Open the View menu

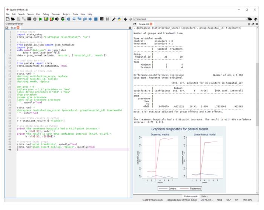(x=83, y=14)
